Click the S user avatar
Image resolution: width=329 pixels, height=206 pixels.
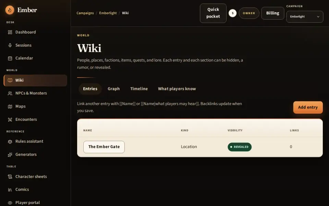coord(232,13)
